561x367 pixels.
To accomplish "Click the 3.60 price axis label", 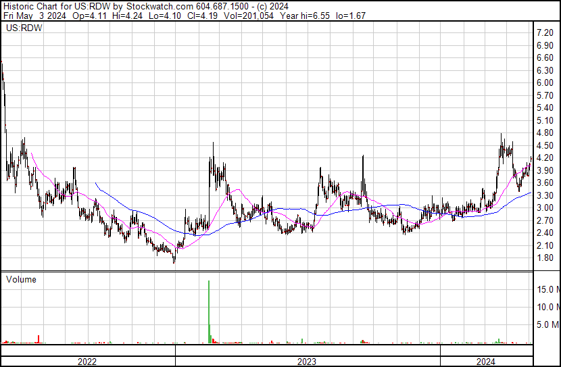I will [545, 182].
